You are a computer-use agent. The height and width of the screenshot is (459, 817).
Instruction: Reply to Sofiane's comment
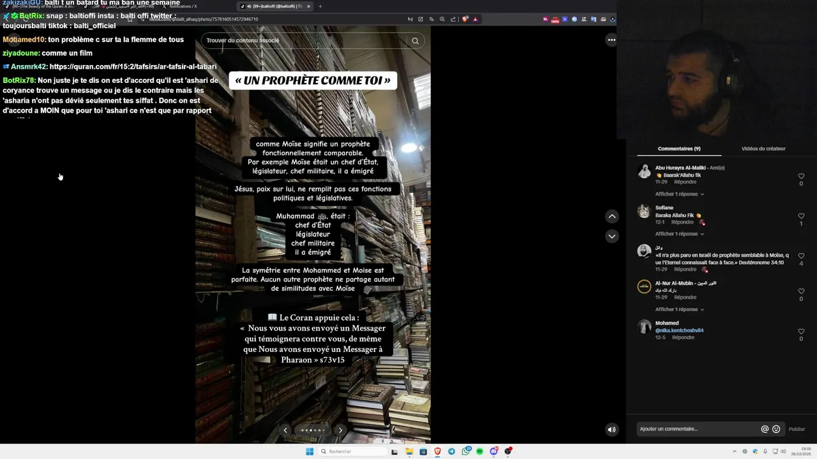pos(682,222)
